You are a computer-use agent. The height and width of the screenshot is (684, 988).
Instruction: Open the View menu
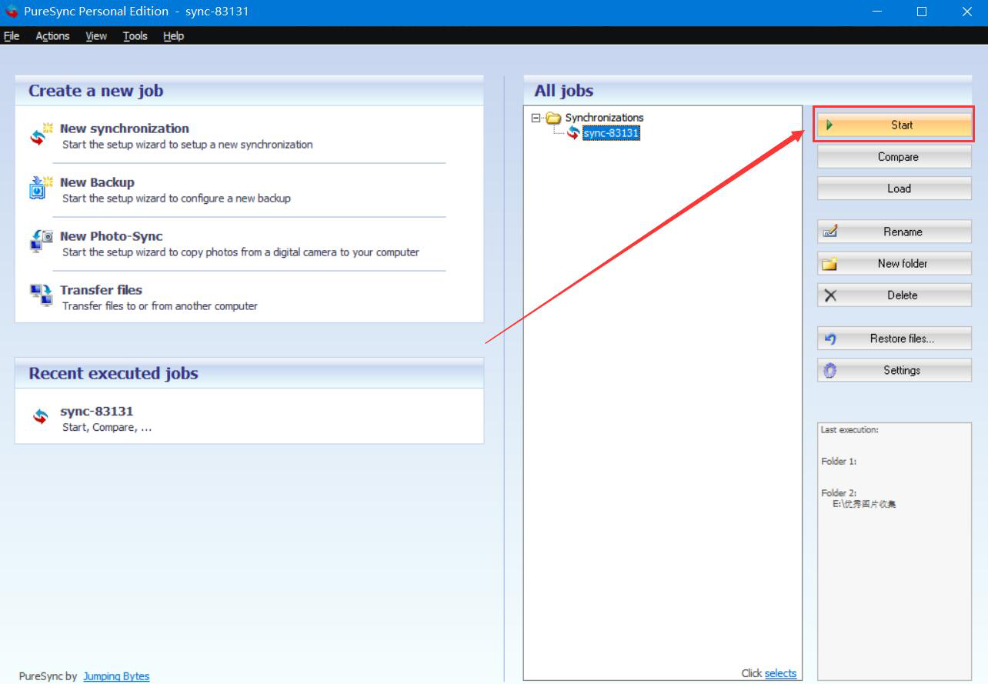click(96, 36)
